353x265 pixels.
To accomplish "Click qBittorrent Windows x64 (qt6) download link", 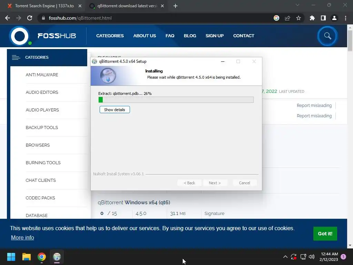I will (134, 202).
